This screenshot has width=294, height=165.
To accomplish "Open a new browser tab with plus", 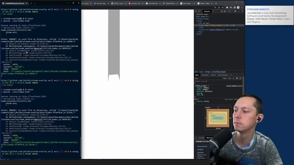I will pos(216,3).
